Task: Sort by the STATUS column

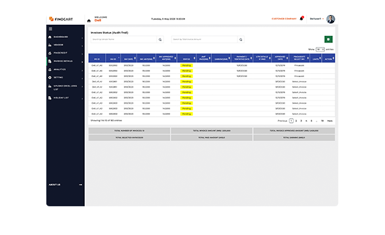Action: tap(187, 58)
